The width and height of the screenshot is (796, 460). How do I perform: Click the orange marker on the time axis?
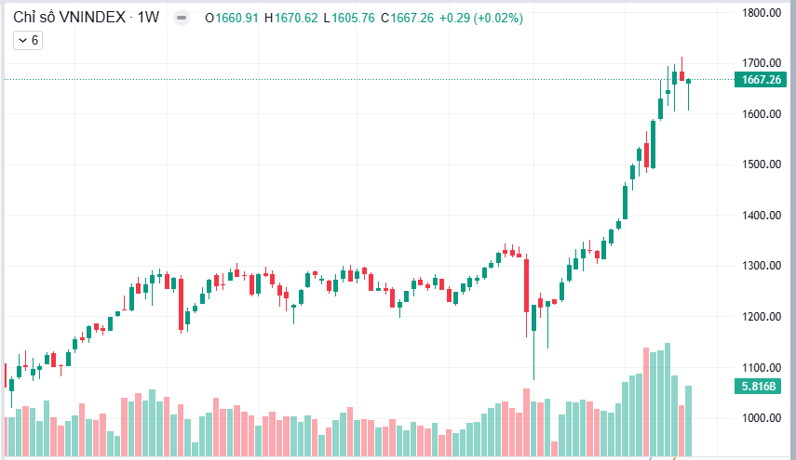(x=675, y=458)
